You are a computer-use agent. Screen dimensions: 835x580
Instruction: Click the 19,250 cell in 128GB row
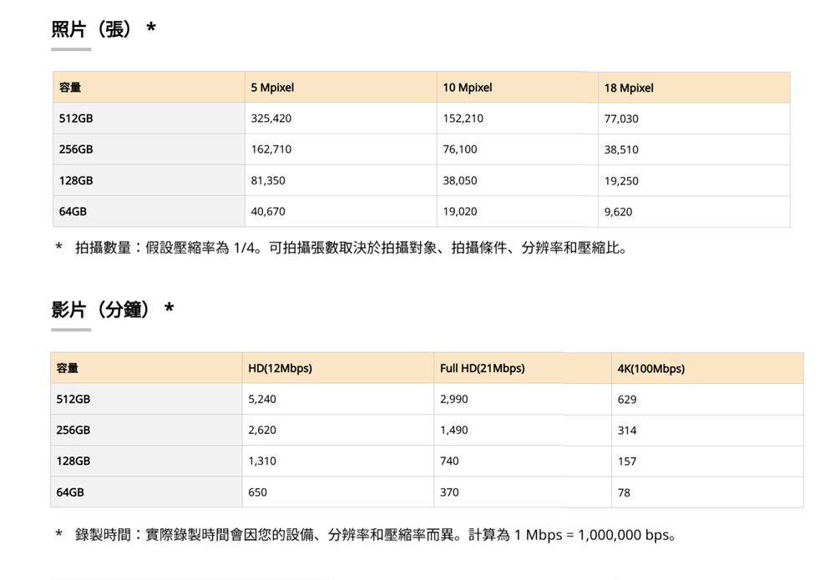(621, 181)
